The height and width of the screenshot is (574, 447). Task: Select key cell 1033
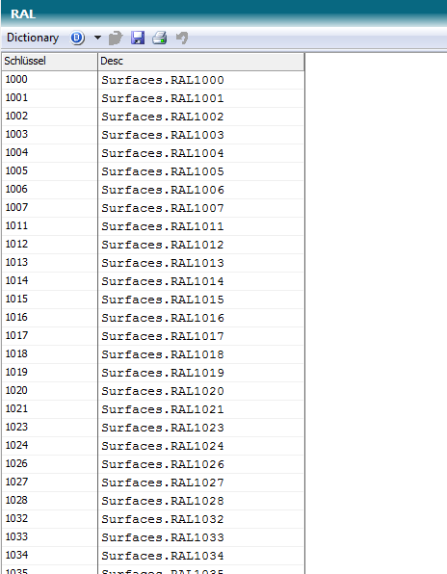(x=49, y=537)
